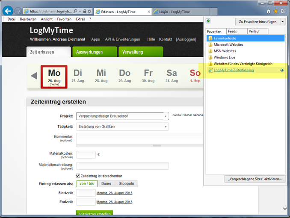The height and width of the screenshot is (218, 290).
Task: Select Di 27. Aug day
Action: click(x=78, y=76)
